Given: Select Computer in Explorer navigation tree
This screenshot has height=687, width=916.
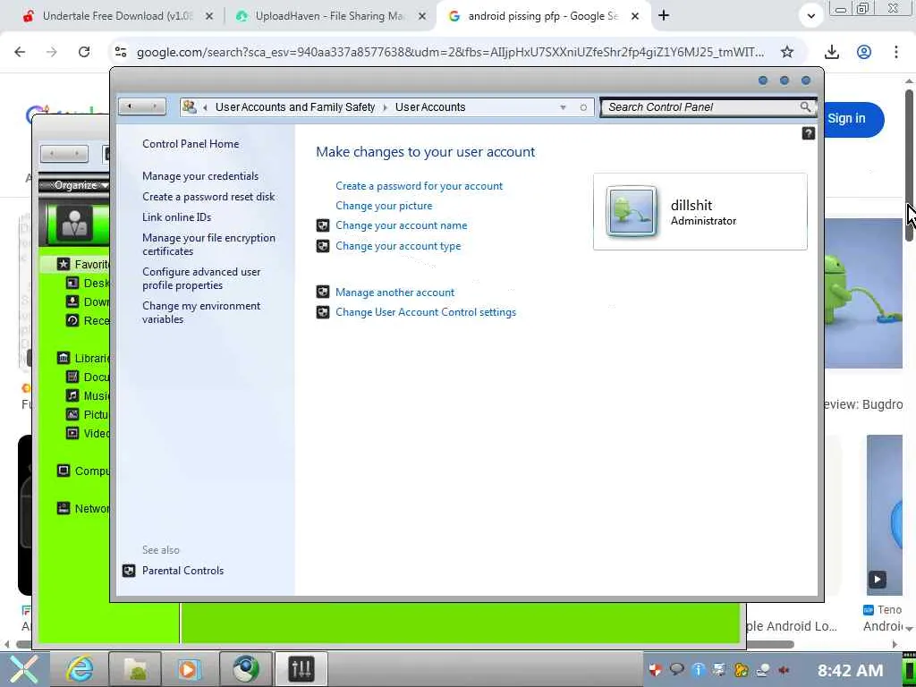Looking at the screenshot, I should (83, 471).
